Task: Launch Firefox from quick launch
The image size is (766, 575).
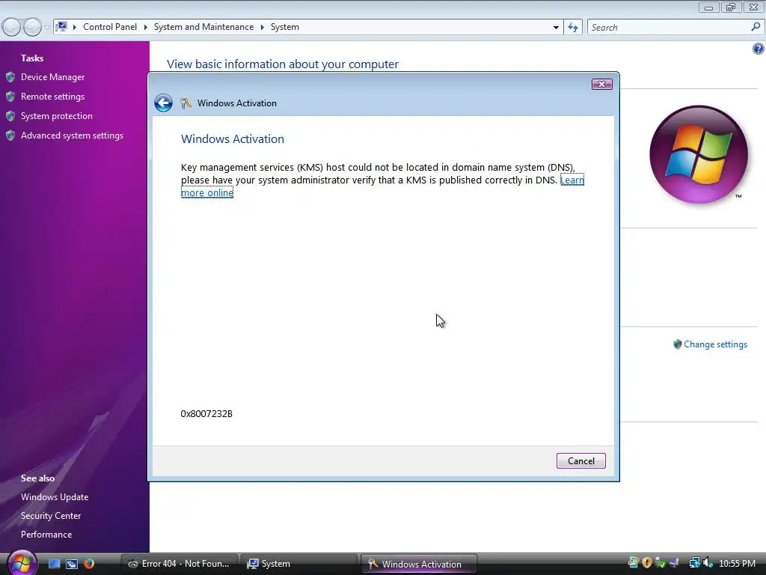Action: click(x=89, y=564)
